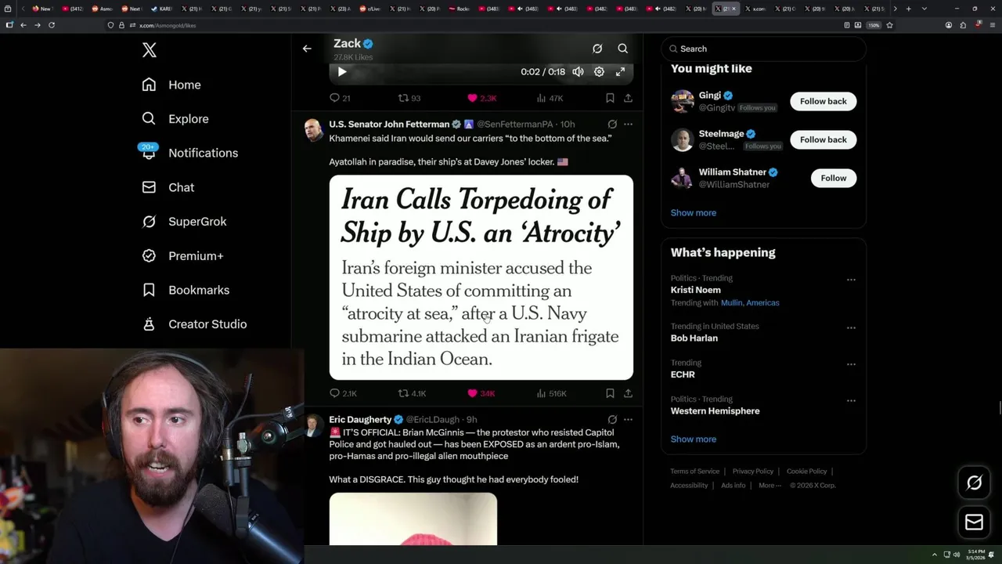Follow back Steelmage
Screen dimensions: 1002x564
[x=824, y=139]
